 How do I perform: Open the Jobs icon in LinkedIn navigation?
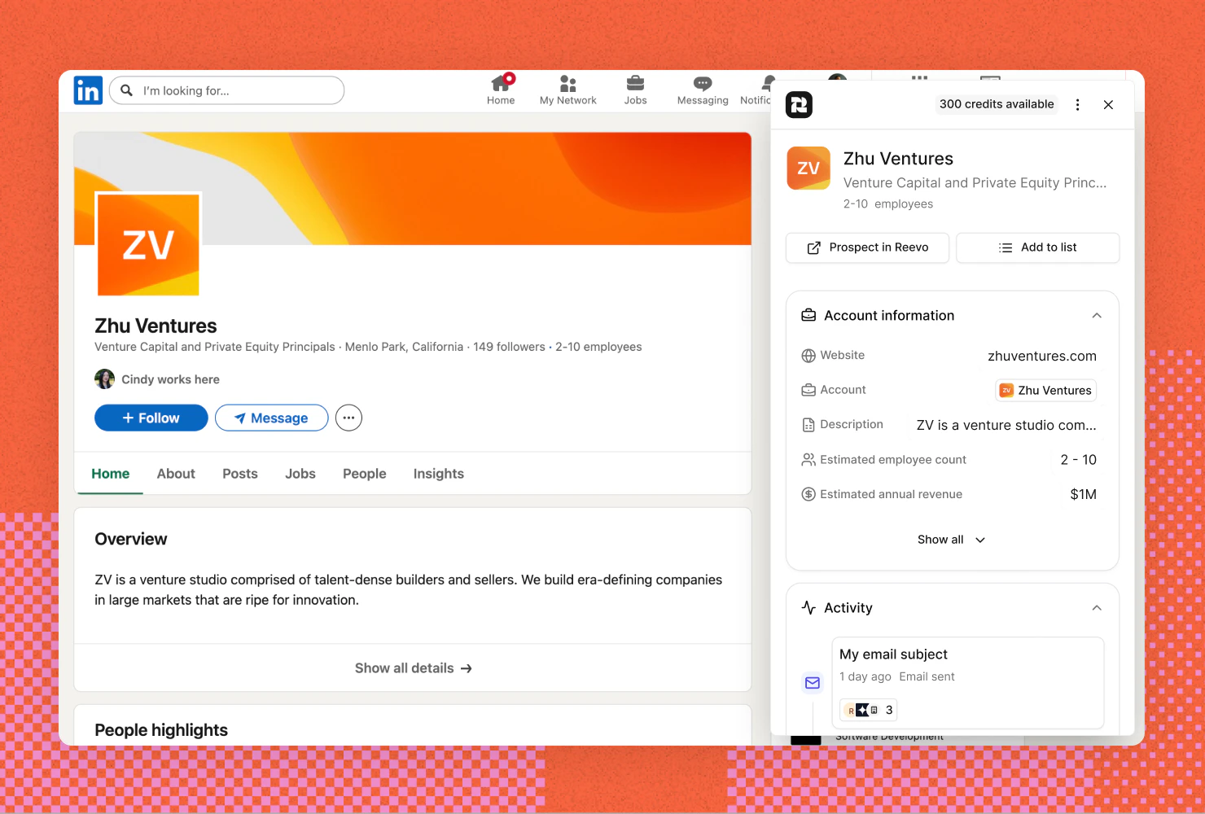click(635, 88)
